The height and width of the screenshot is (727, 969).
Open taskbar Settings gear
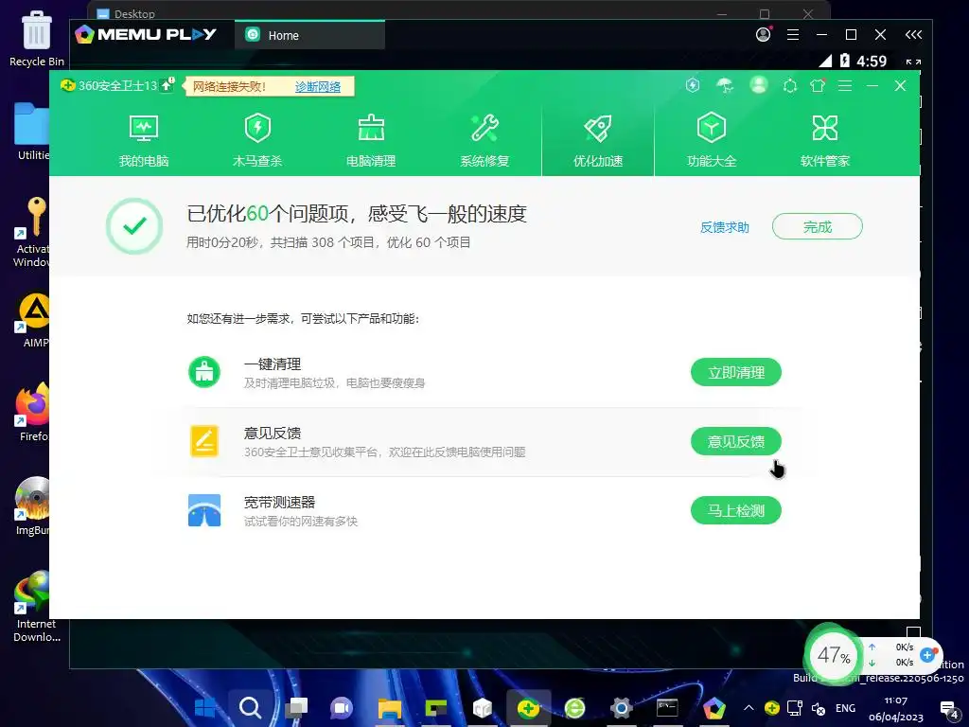pos(621,707)
